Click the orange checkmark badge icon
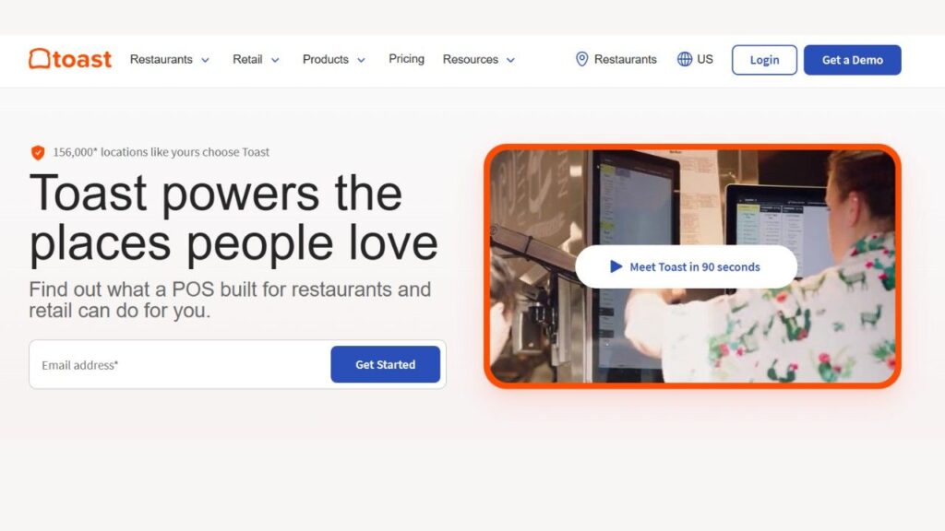 [x=38, y=151]
